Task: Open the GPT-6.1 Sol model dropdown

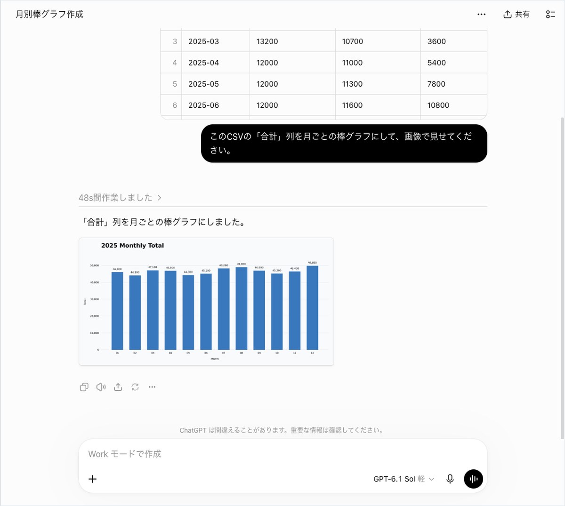Action: (404, 479)
